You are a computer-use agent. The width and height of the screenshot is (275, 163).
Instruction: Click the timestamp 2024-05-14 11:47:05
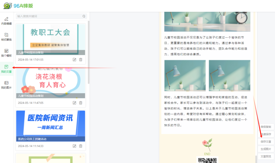pos(31,103)
